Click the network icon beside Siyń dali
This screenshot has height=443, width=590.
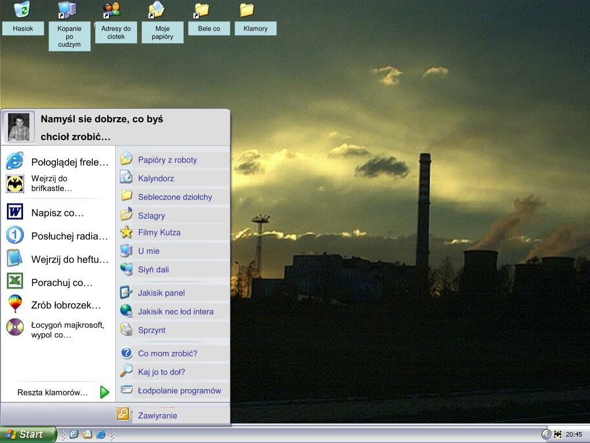pyautogui.click(x=126, y=269)
